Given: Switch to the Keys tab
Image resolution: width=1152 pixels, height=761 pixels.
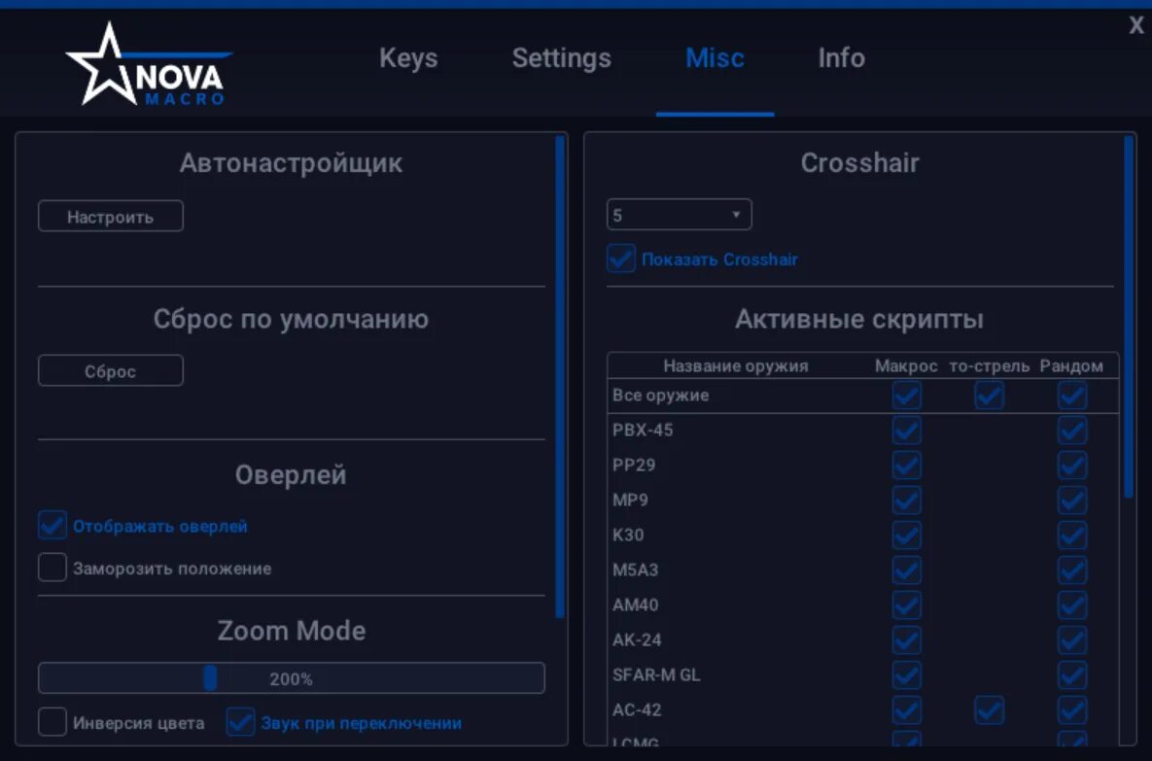Looking at the screenshot, I should 408,58.
